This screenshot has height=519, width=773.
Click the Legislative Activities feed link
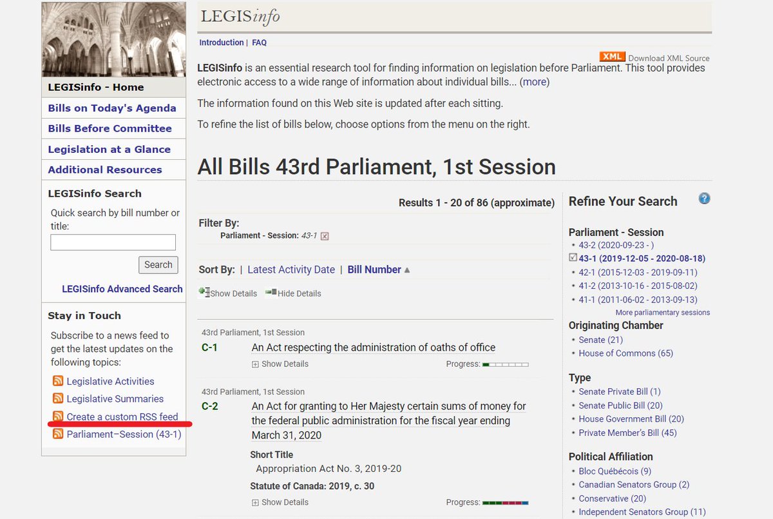point(111,381)
